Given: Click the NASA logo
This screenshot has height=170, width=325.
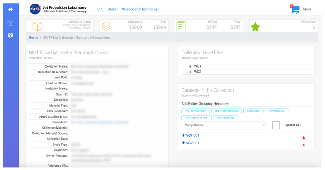Looking at the screenshot, I should click(35, 9).
